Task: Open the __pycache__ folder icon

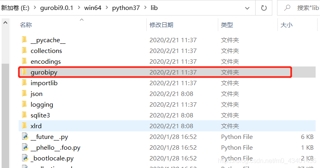Action: [x=24, y=40]
